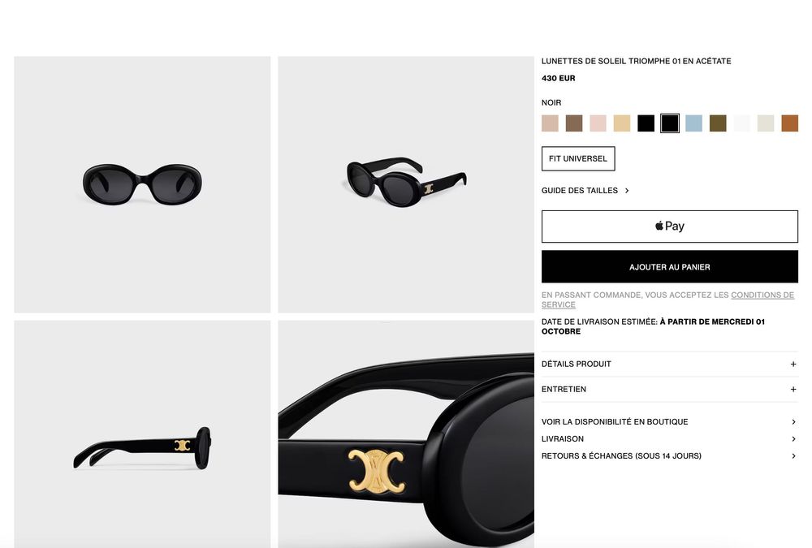812x548 pixels.
Task: Open Retours & Échanges information
Action: point(670,456)
